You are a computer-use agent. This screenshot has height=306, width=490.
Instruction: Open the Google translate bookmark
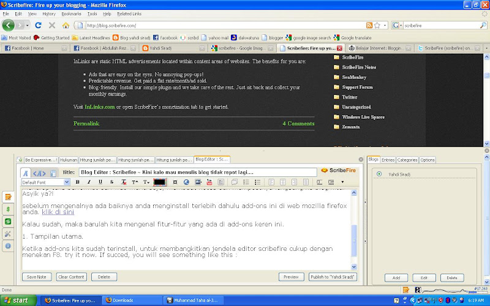point(353,38)
